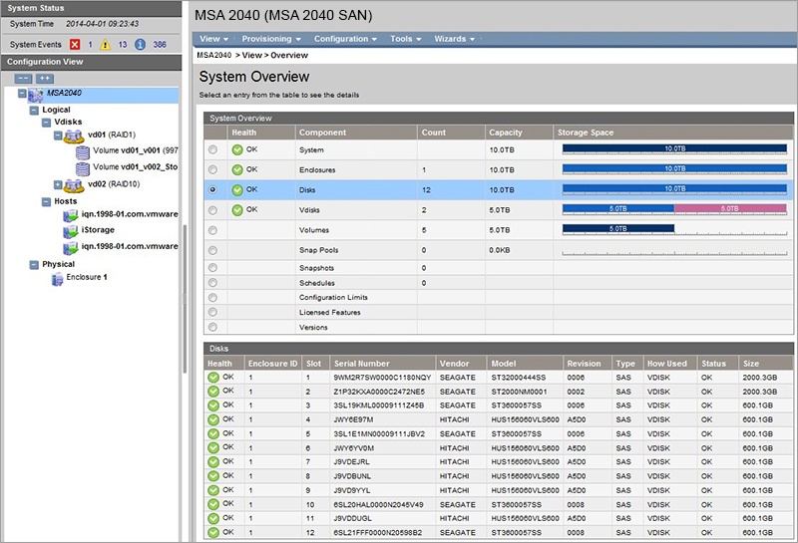Click the red critical events error icon

click(75, 45)
